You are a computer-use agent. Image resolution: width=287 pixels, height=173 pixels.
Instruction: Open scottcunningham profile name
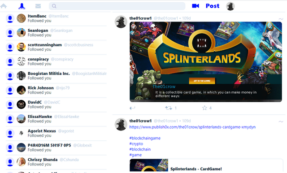(45, 45)
